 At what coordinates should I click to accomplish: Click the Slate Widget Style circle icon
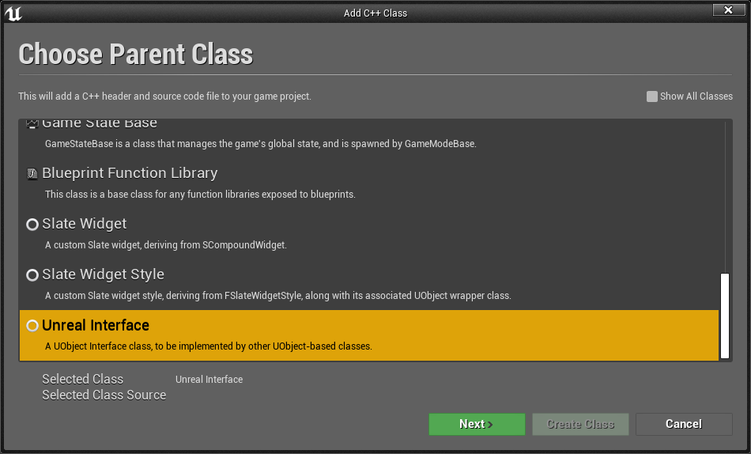(32, 275)
